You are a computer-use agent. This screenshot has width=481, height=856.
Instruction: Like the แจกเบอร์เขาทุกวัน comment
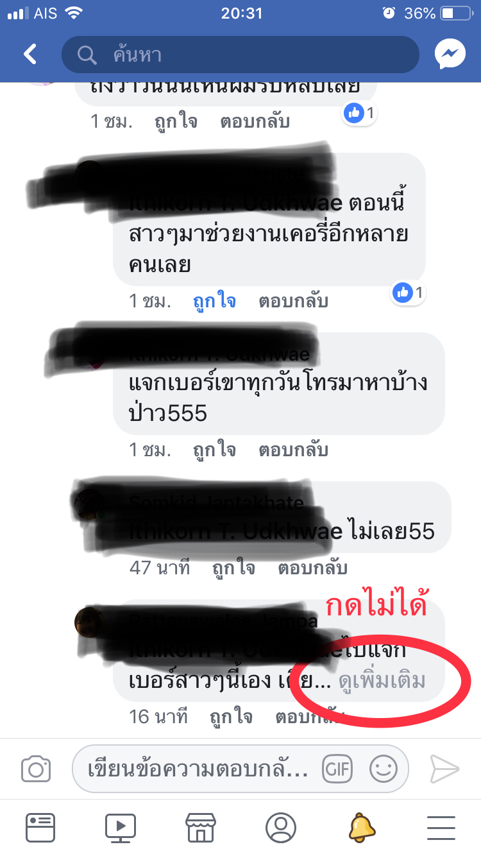[215, 450]
